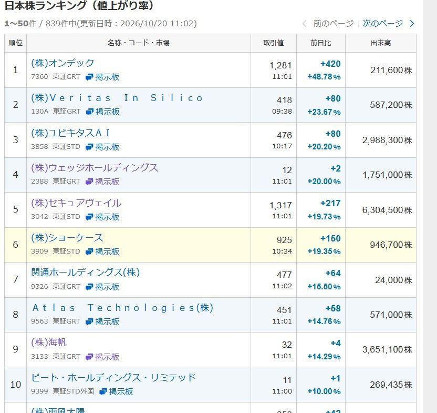Select price 925 for ショーケース
The image size is (437, 413).
[284, 240]
